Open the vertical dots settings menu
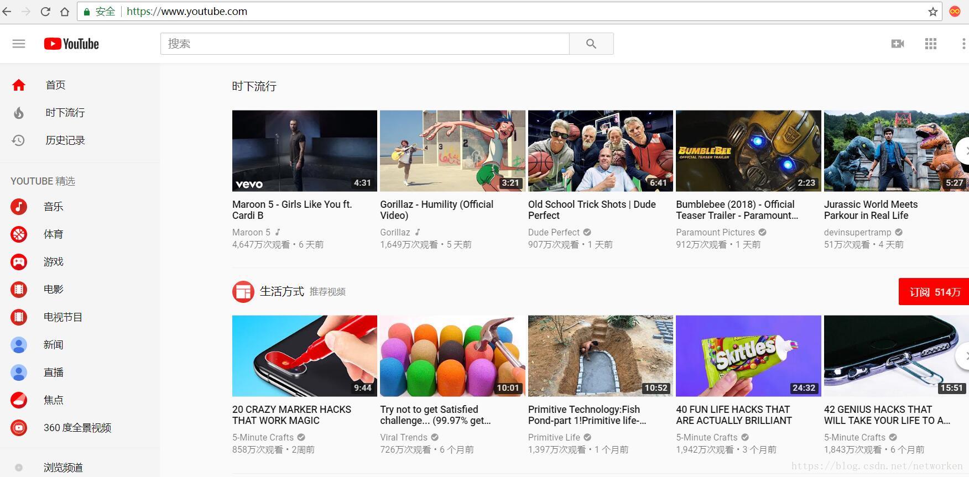The image size is (969, 477). [x=963, y=44]
